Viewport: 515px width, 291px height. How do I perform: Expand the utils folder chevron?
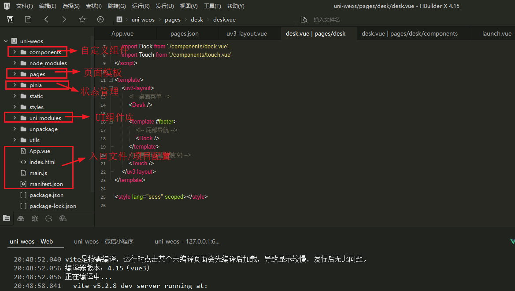click(x=15, y=140)
